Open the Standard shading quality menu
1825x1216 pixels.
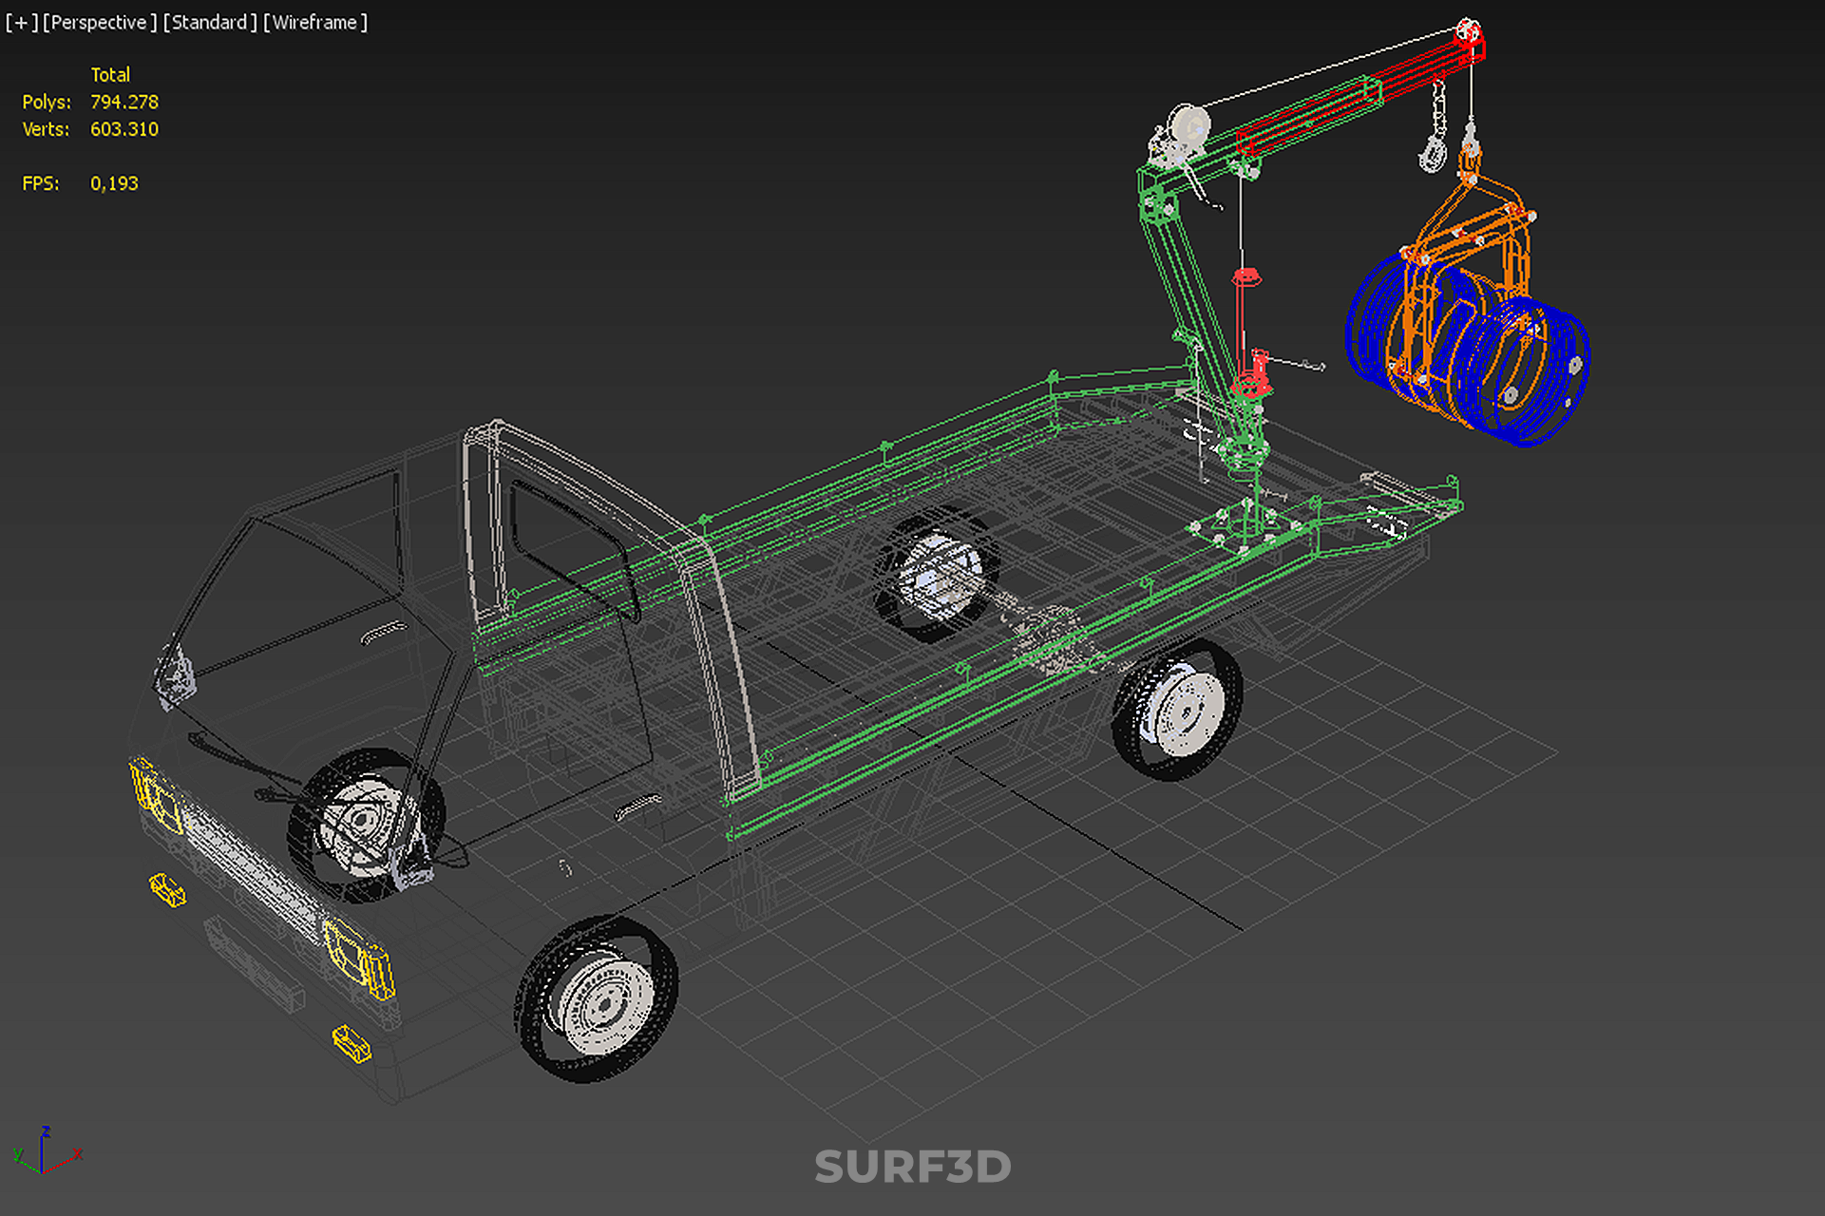[x=209, y=22]
